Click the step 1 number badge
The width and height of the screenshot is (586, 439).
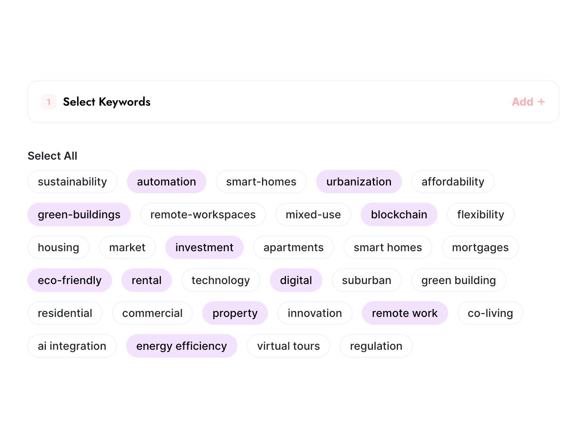[49, 102]
